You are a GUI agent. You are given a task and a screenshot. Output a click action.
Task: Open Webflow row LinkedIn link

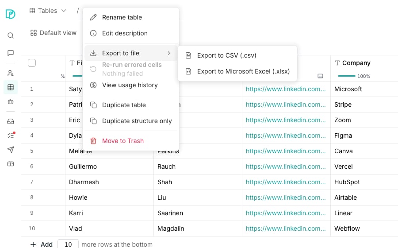pos(286,229)
